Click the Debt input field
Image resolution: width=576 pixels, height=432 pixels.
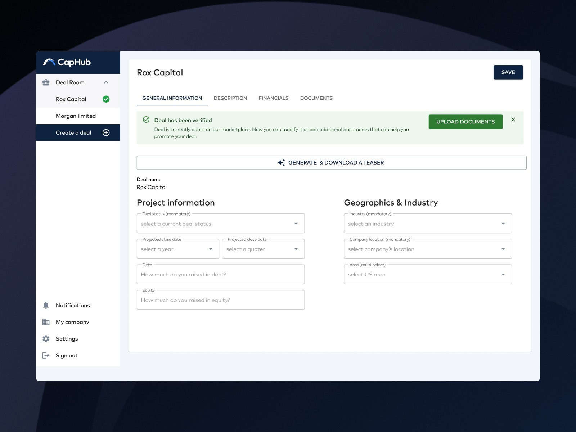pos(221,275)
